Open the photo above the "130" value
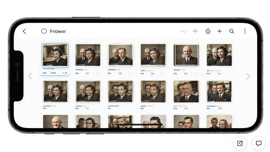This screenshot has width=270, height=152. [x=186, y=91]
